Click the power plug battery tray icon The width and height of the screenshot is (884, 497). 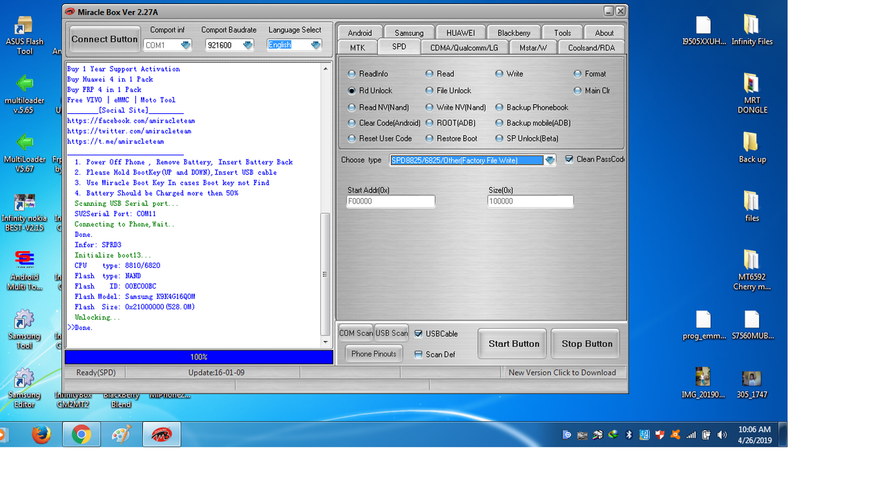coord(706,435)
